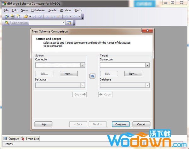Open the Redo history dropdown arrow
This screenshot has height=149, width=189.
click(79, 17)
